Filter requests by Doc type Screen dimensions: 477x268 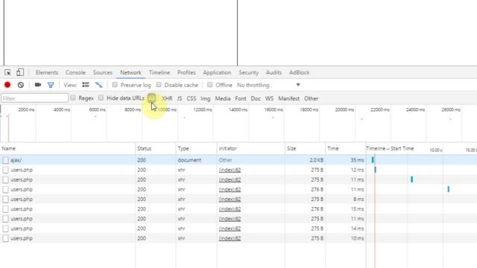pos(256,98)
